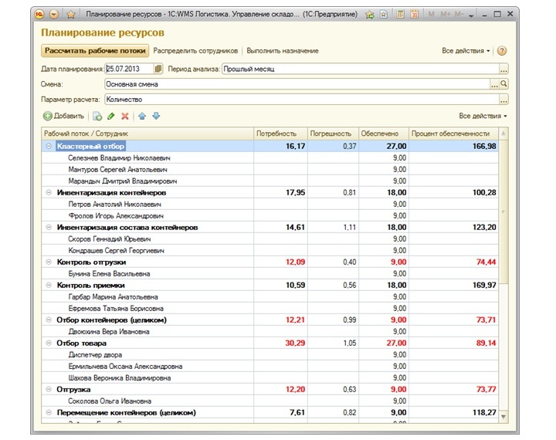Viewport: 556px width, 440px height.
Task: Click the M- memory button in title bar
Action: [x=459, y=14]
